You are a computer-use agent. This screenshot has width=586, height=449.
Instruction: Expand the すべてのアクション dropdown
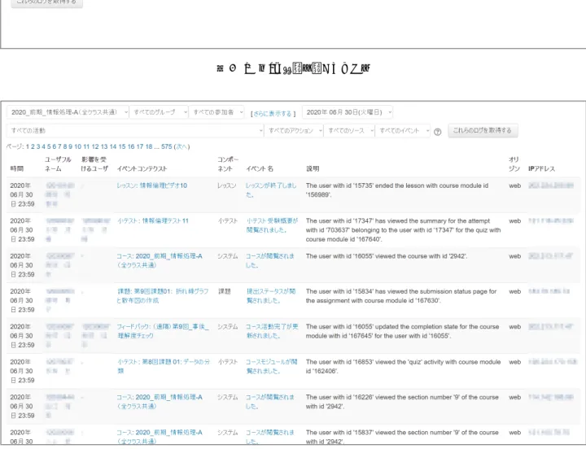click(293, 131)
